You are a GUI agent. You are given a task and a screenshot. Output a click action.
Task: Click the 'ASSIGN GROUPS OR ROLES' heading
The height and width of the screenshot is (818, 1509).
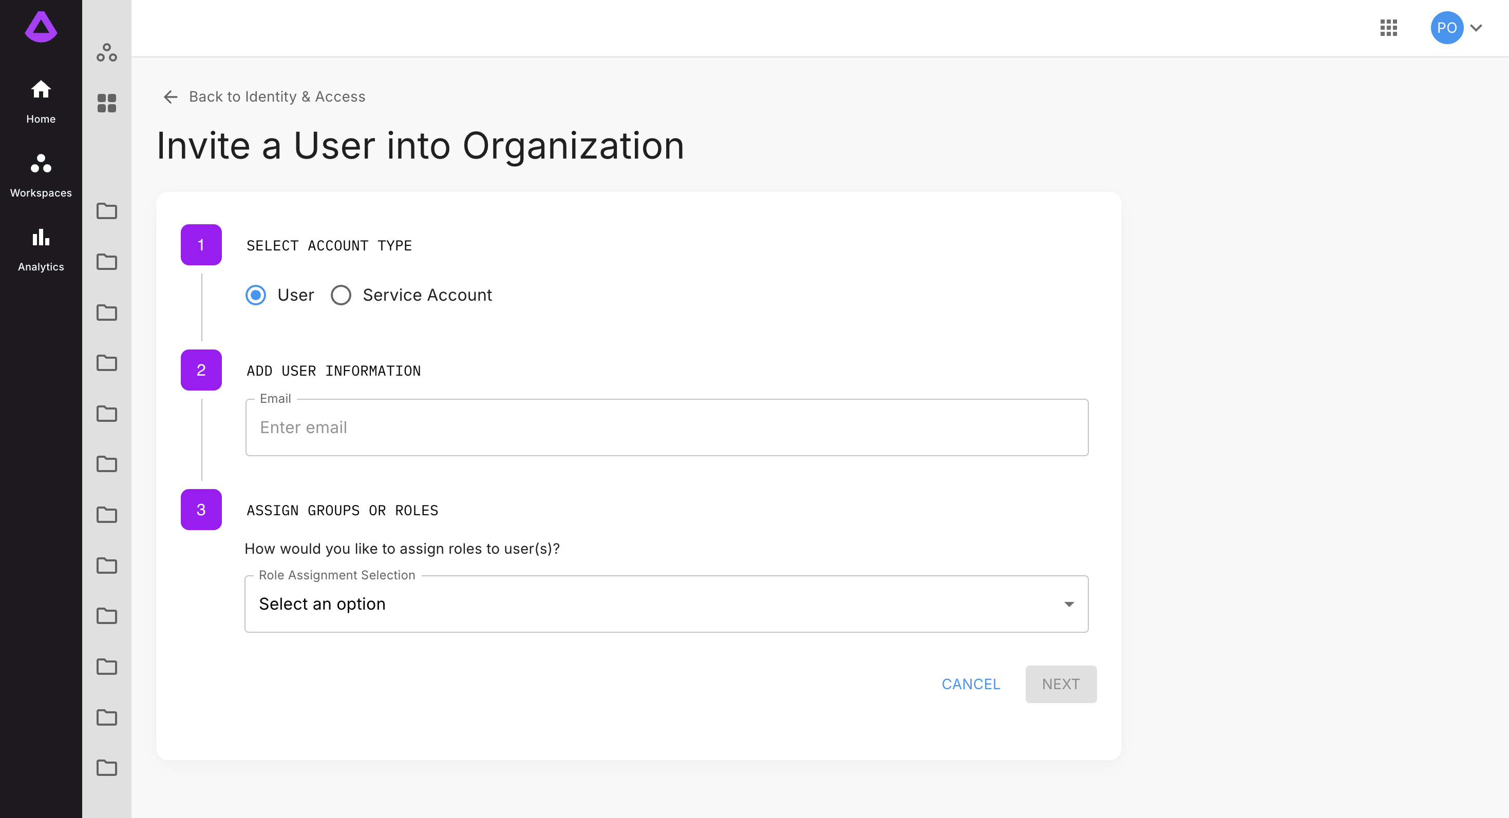coord(342,510)
